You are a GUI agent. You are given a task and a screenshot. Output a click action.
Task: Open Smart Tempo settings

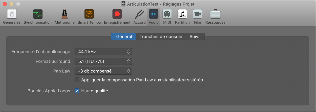[x=89, y=14]
